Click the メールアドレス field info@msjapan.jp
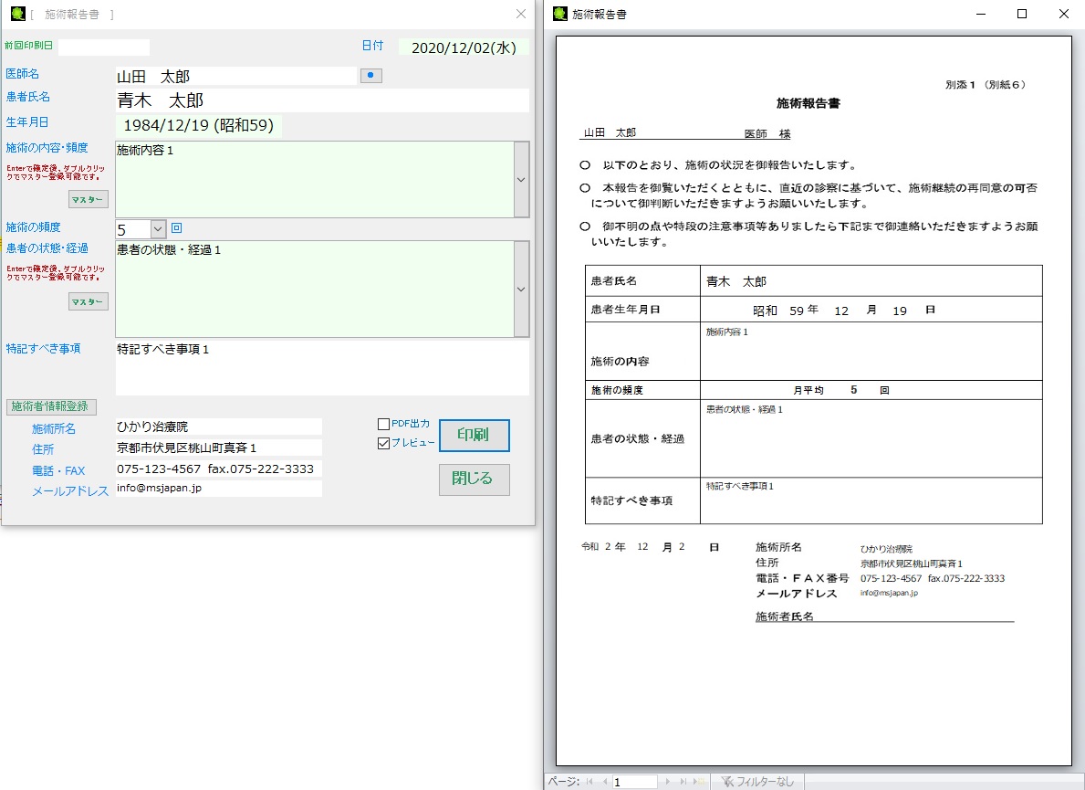 pos(219,488)
